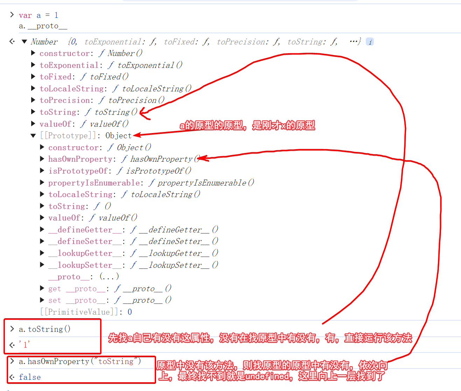The width and height of the screenshot is (461, 391).
Task: Expand the toFixed property arrow
Action: 33,77
